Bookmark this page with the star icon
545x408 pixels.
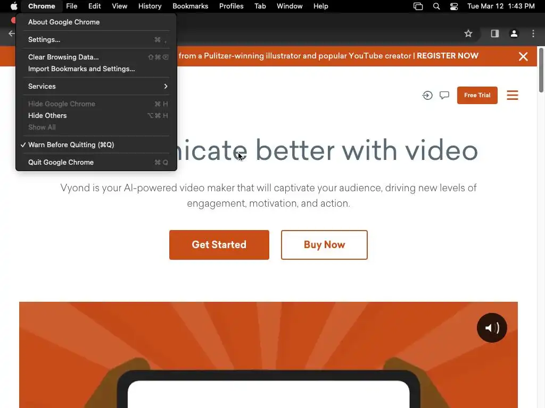pos(468,33)
